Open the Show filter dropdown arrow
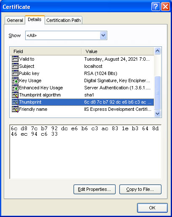The image size is (172, 217). (103, 35)
